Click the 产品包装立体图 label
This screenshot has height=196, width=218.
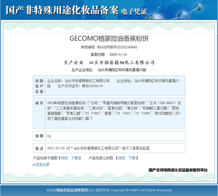click(101, 158)
